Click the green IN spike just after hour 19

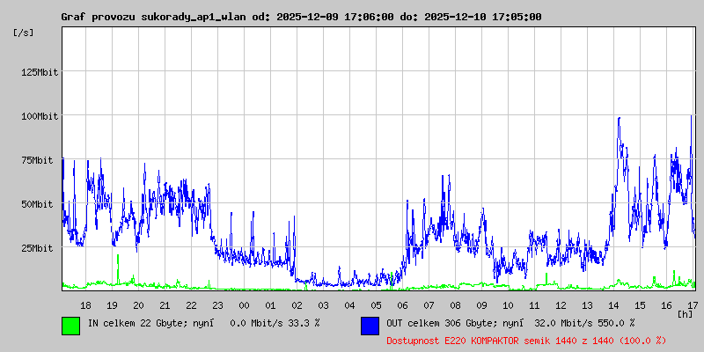tap(118, 269)
